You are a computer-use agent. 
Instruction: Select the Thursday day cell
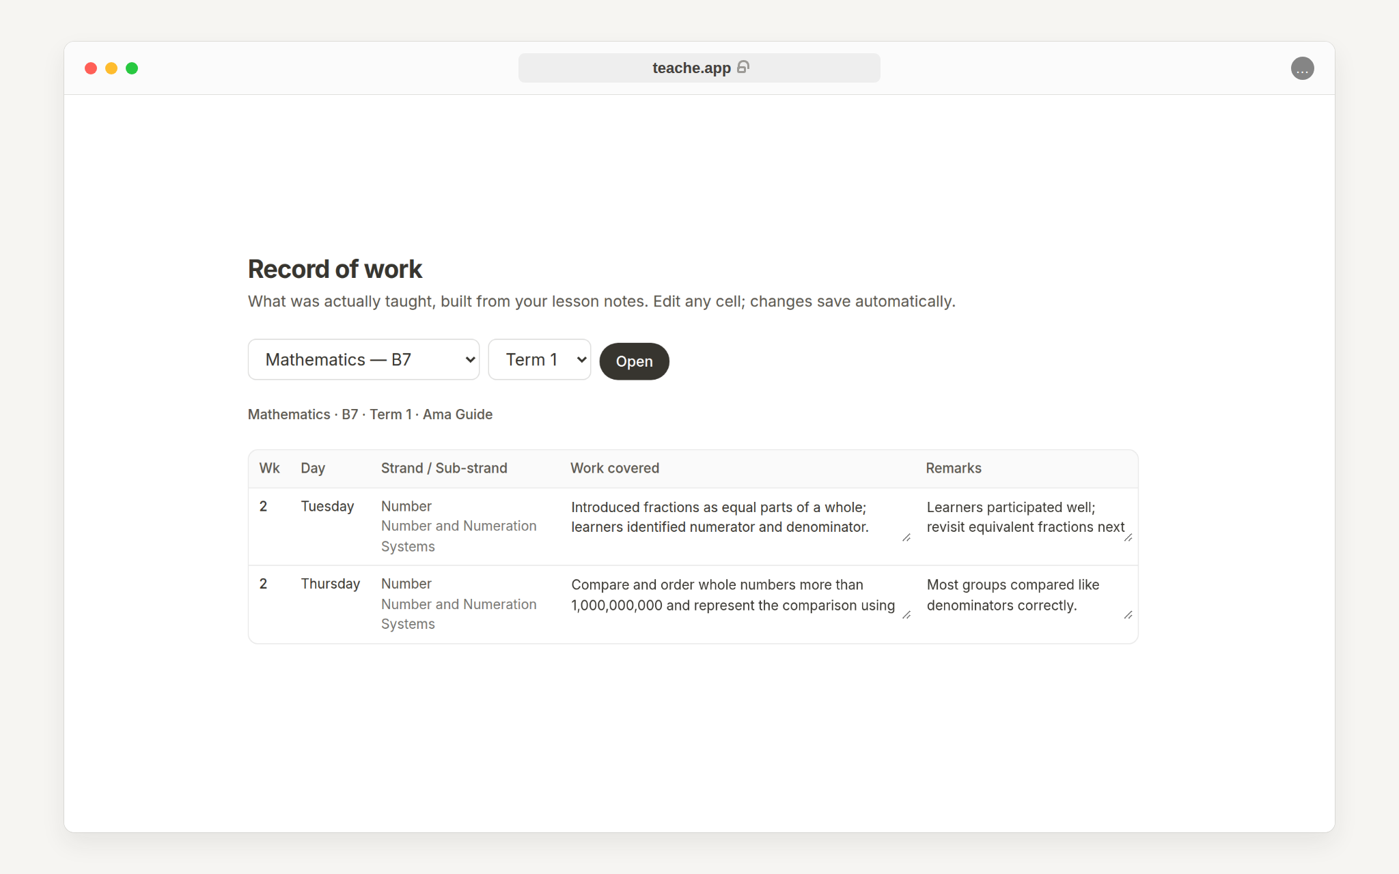[331, 584]
